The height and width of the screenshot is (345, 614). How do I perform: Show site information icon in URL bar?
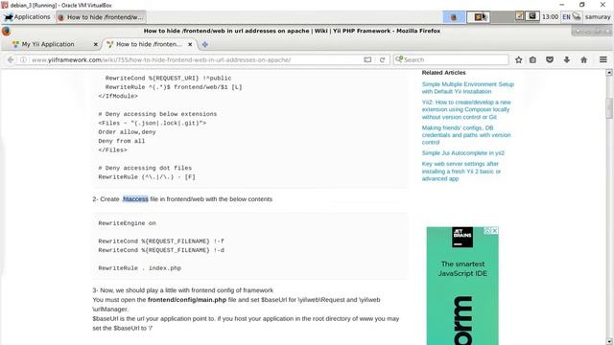click(23, 59)
